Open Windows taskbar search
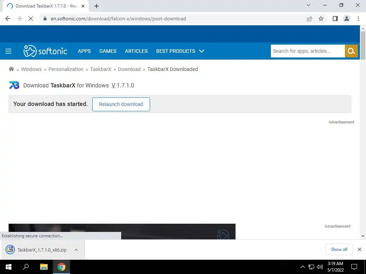 [26, 267]
